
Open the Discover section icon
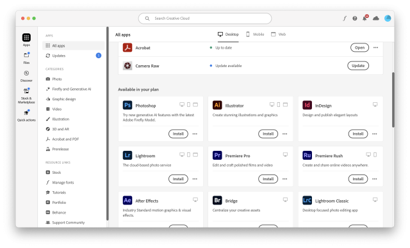(x=26, y=74)
